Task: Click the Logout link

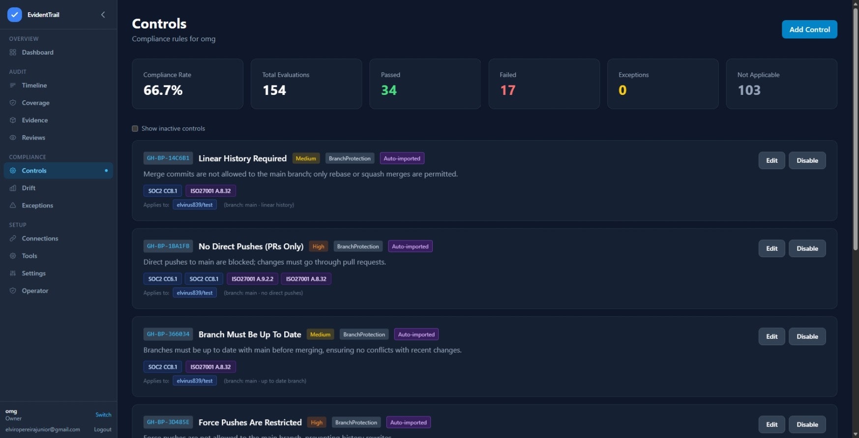Action: [103, 430]
